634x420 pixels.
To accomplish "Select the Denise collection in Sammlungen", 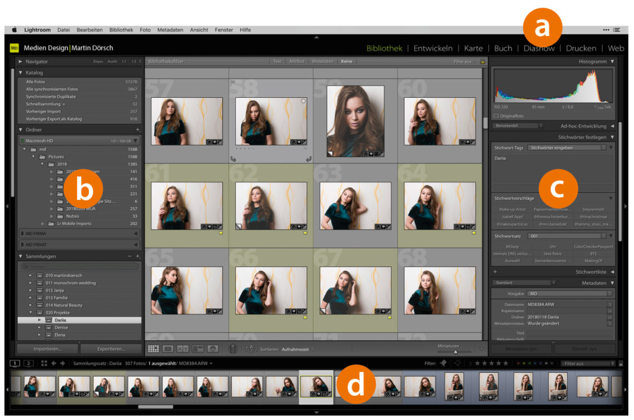I will pos(61,328).
